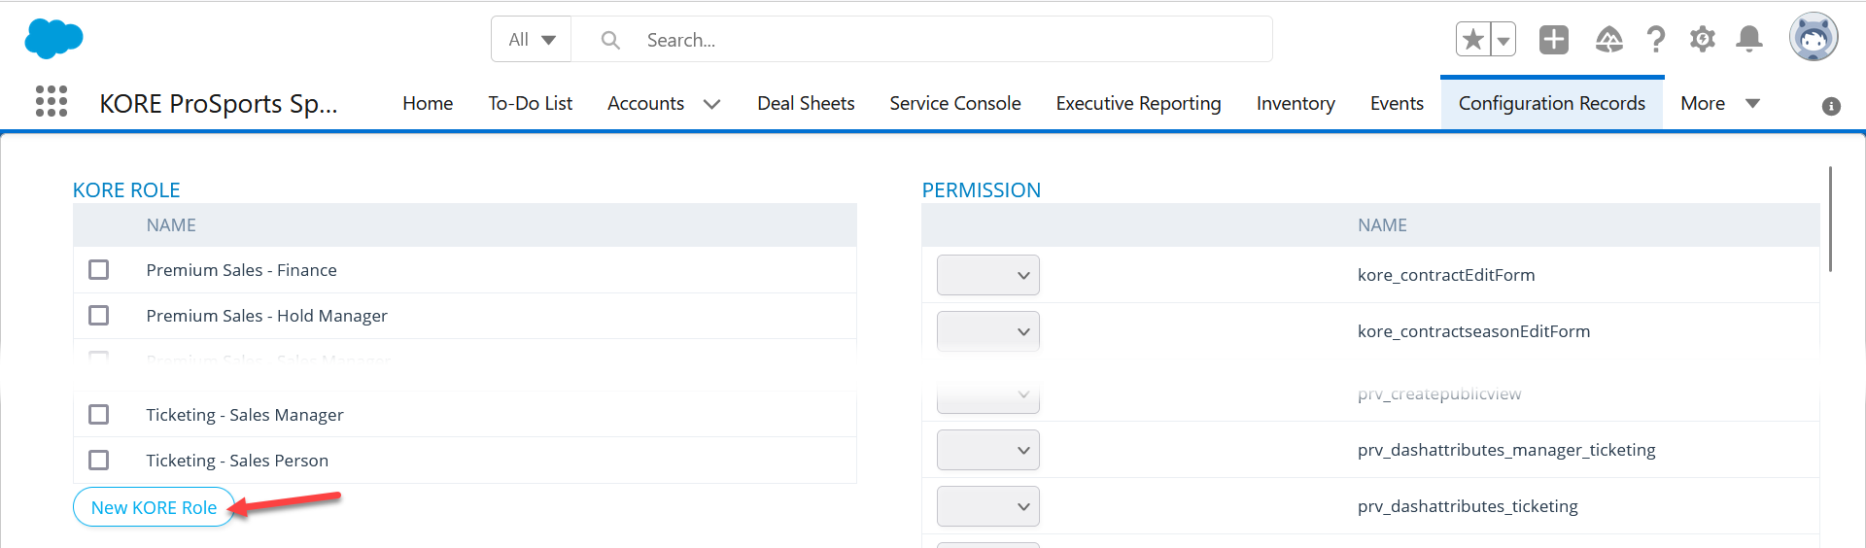Expand the More navigation menu

click(1720, 103)
